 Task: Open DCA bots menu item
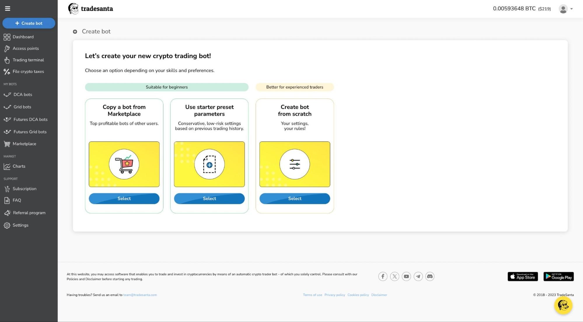(23, 94)
